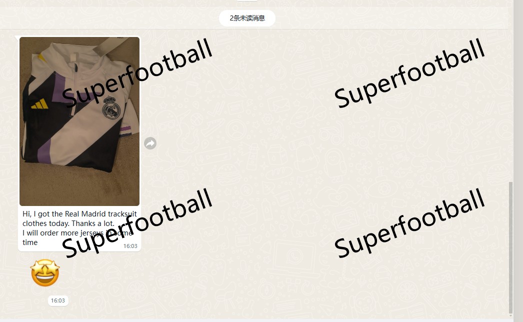523x322 pixels.
Task: Click the 16:03 timestamp below the emoji
Action: point(57,300)
